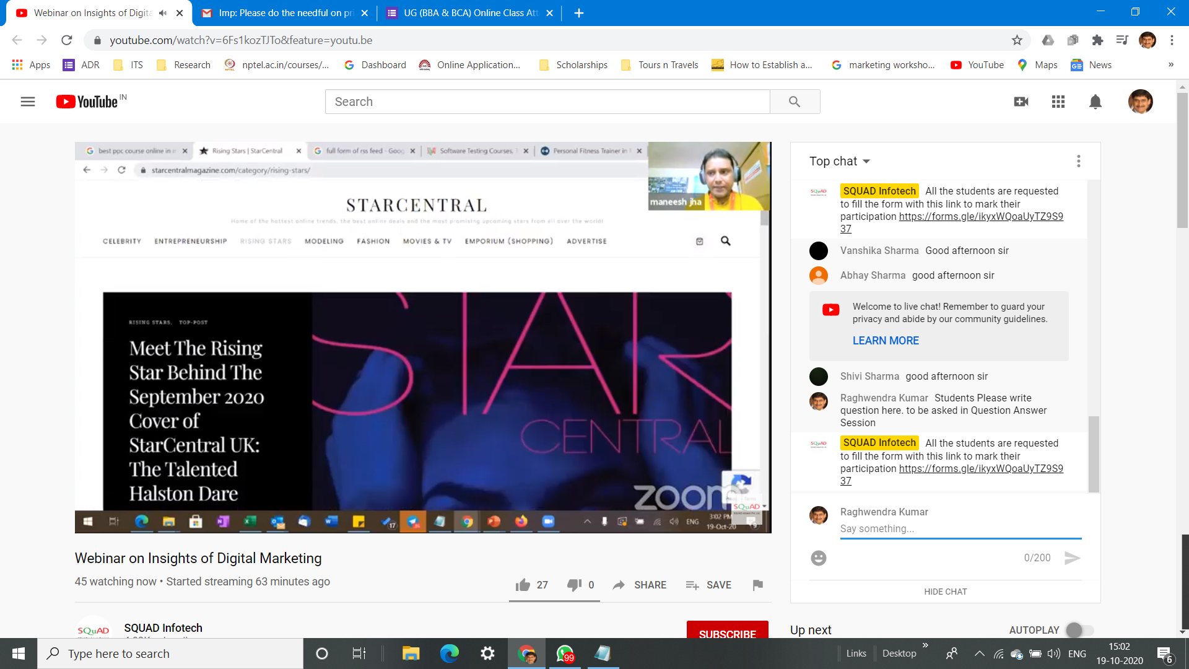Open the create video camera icon
Screen dimensions: 1189x669
(1021, 102)
